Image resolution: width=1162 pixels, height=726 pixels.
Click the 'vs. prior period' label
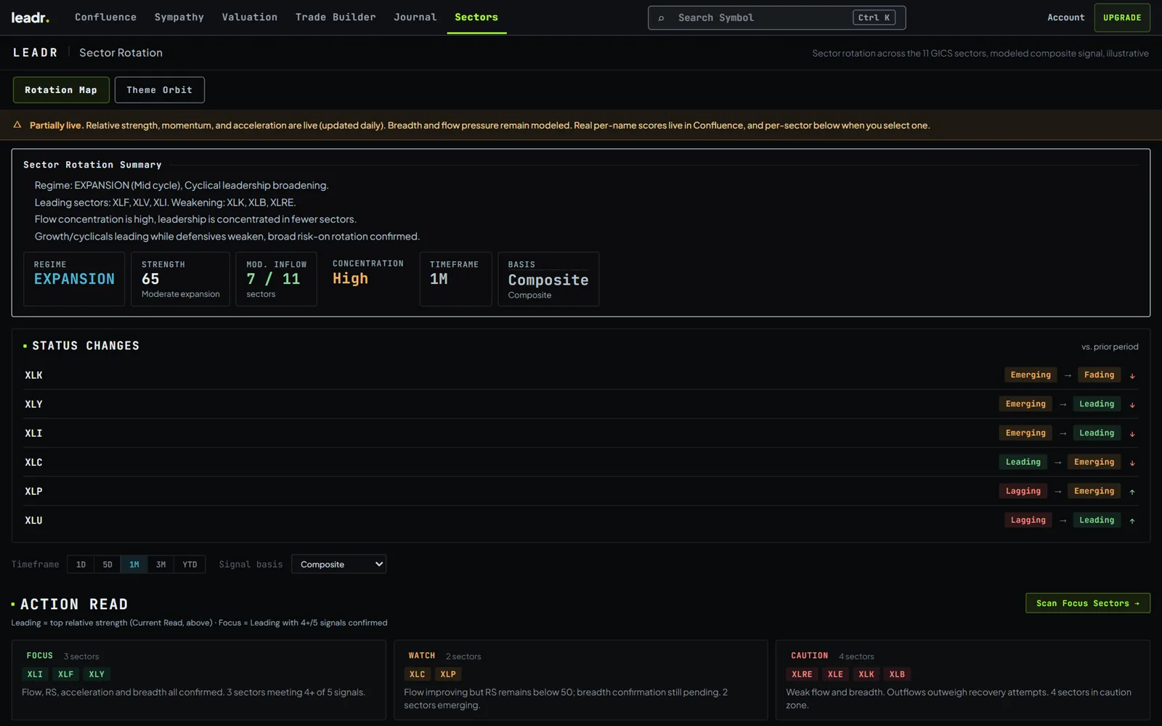pos(1110,347)
